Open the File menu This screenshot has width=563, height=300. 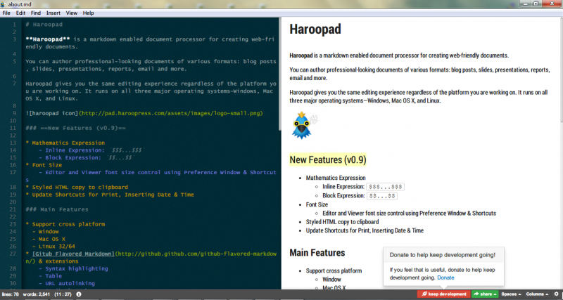tap(7, 13)
